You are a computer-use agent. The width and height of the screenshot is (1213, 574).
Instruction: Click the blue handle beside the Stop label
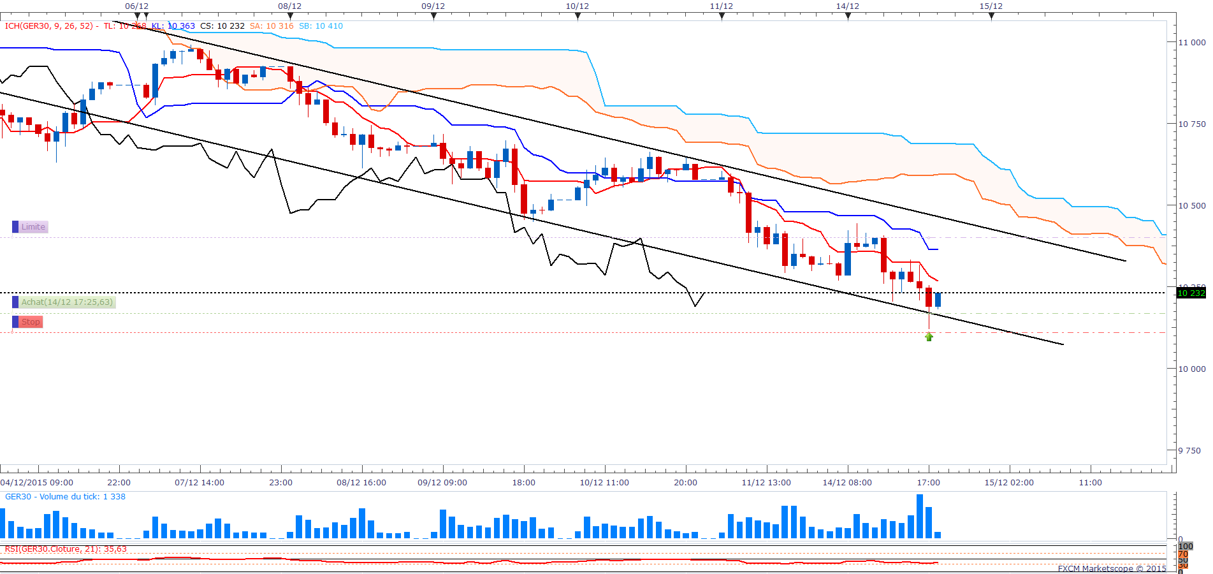(x=15, y=322)
